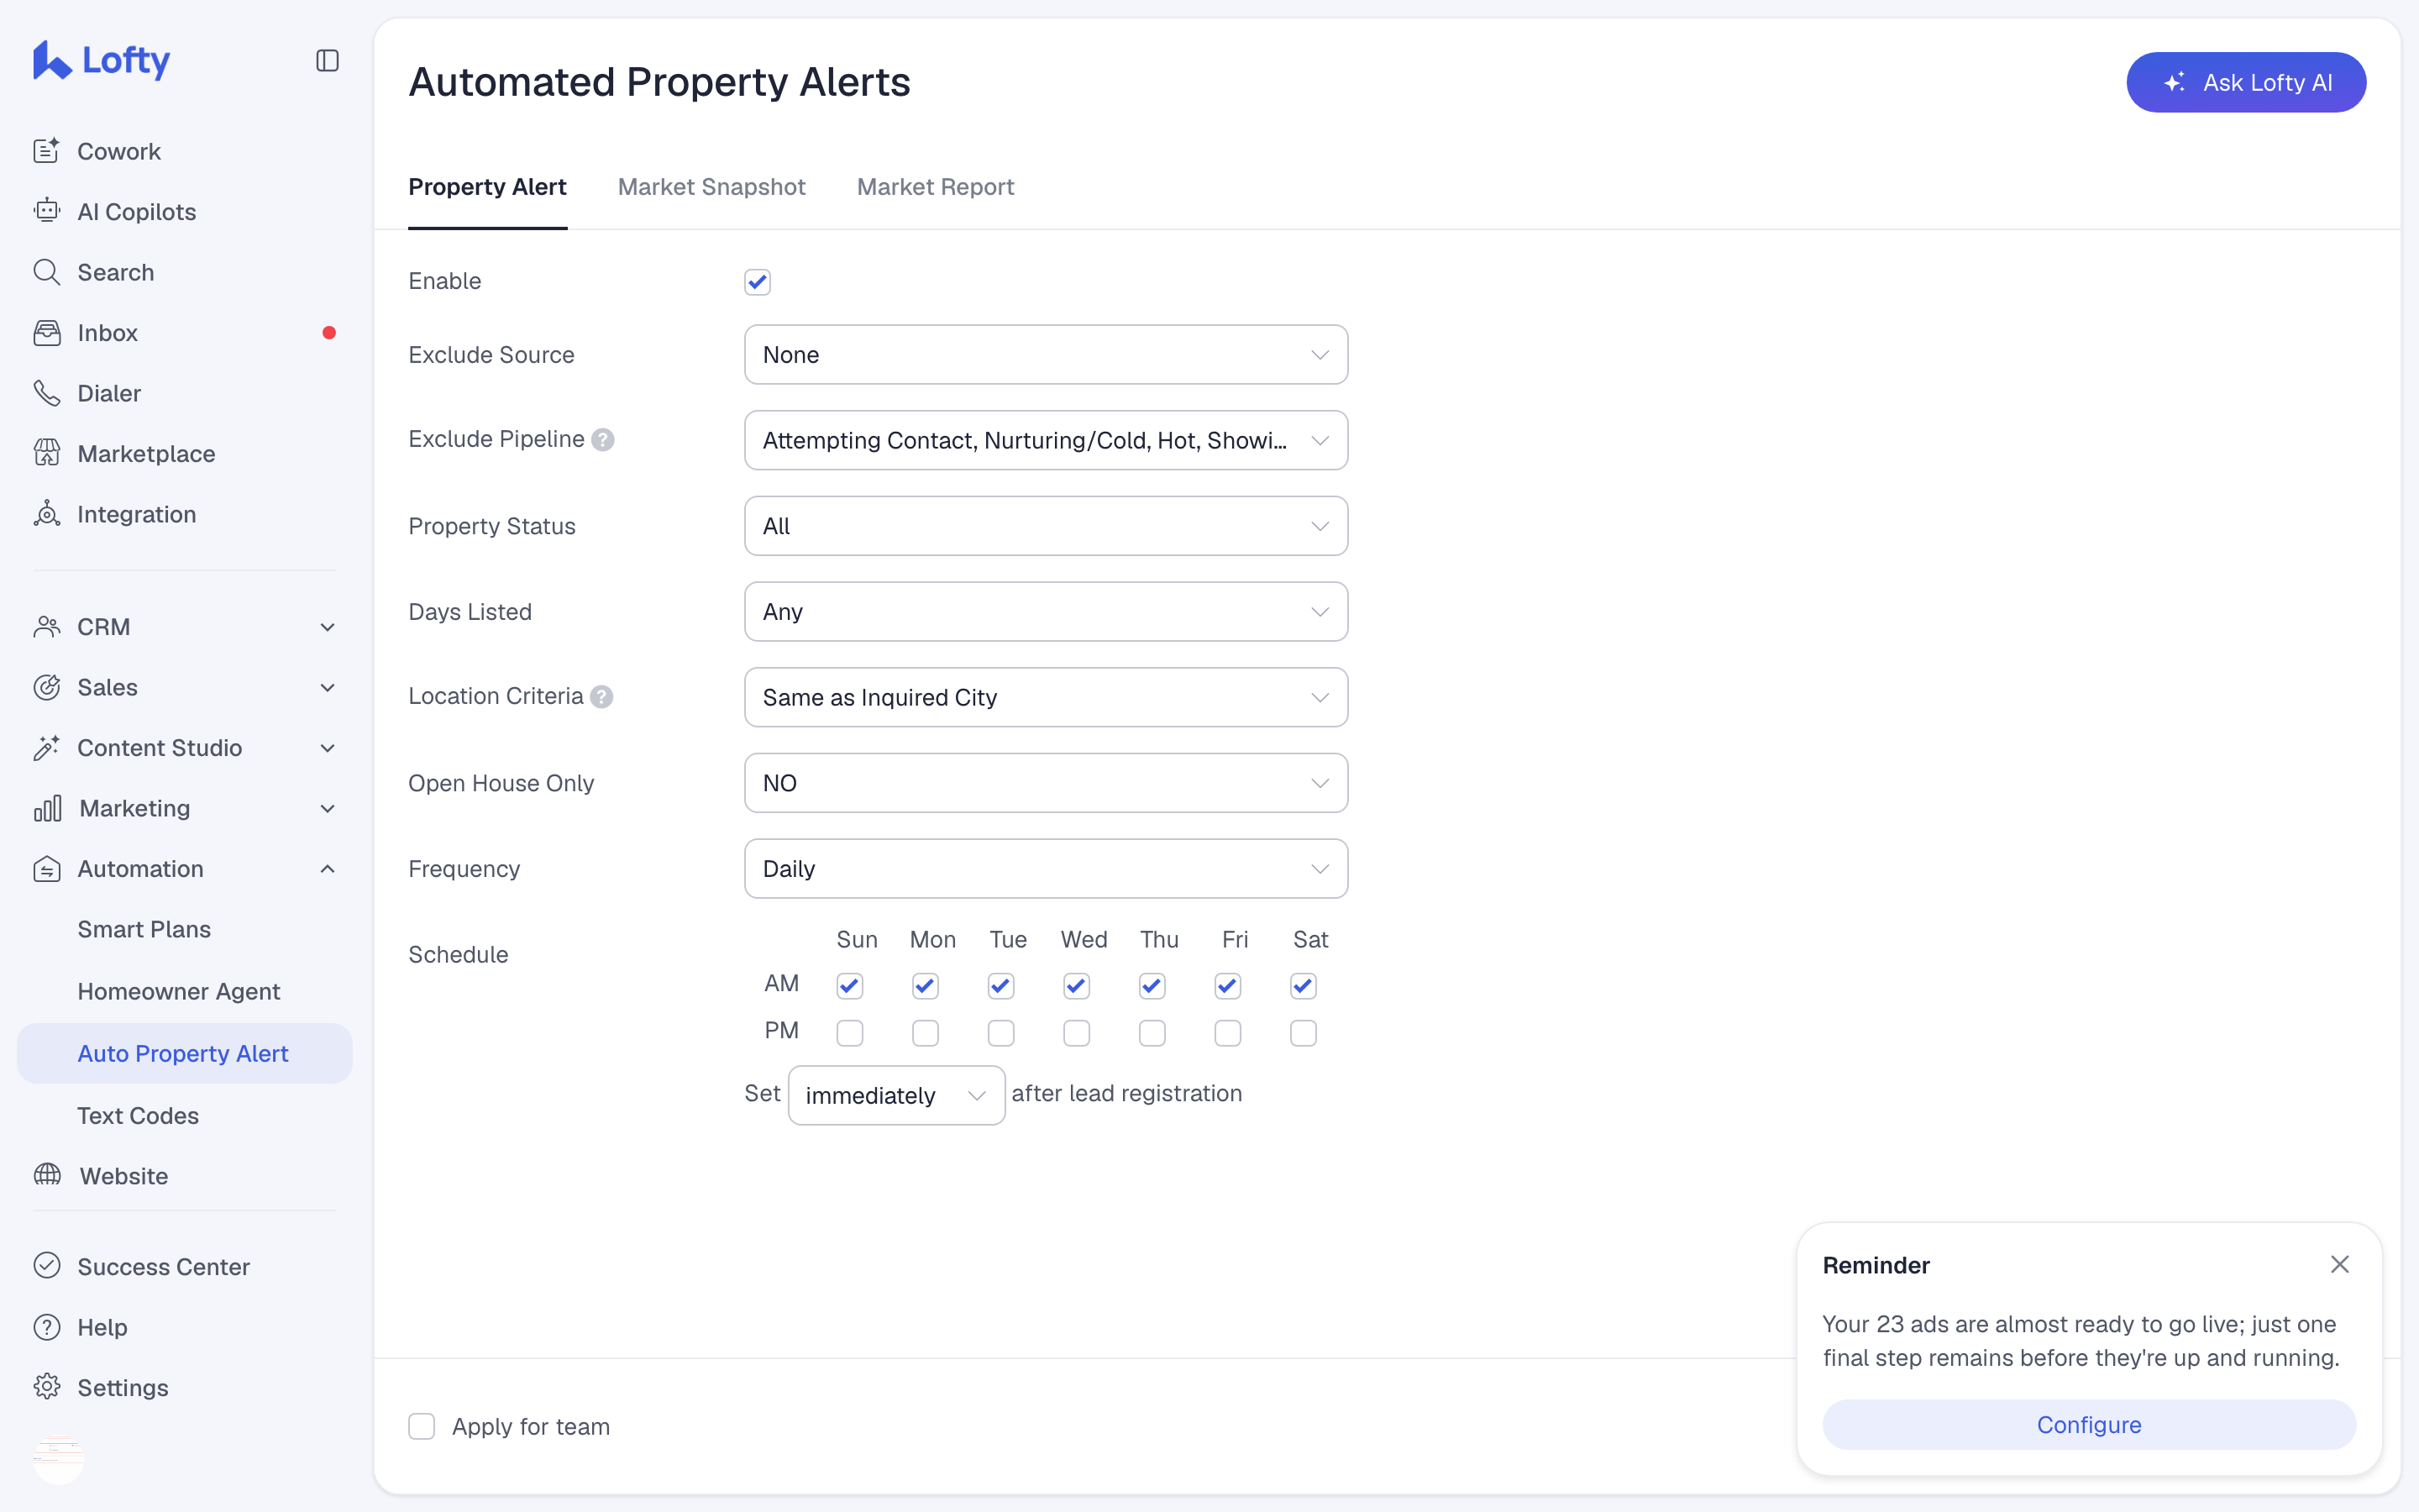Open the Exclude Source dropdown

coord(1046,354)
